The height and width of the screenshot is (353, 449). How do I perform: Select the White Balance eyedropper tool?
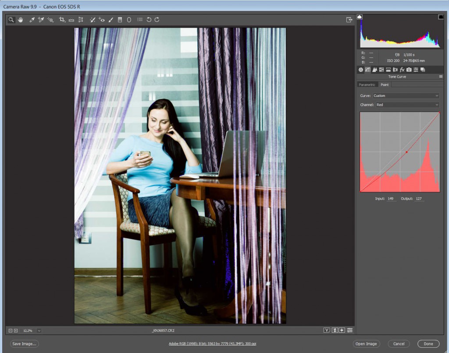[x=32, y=20]
